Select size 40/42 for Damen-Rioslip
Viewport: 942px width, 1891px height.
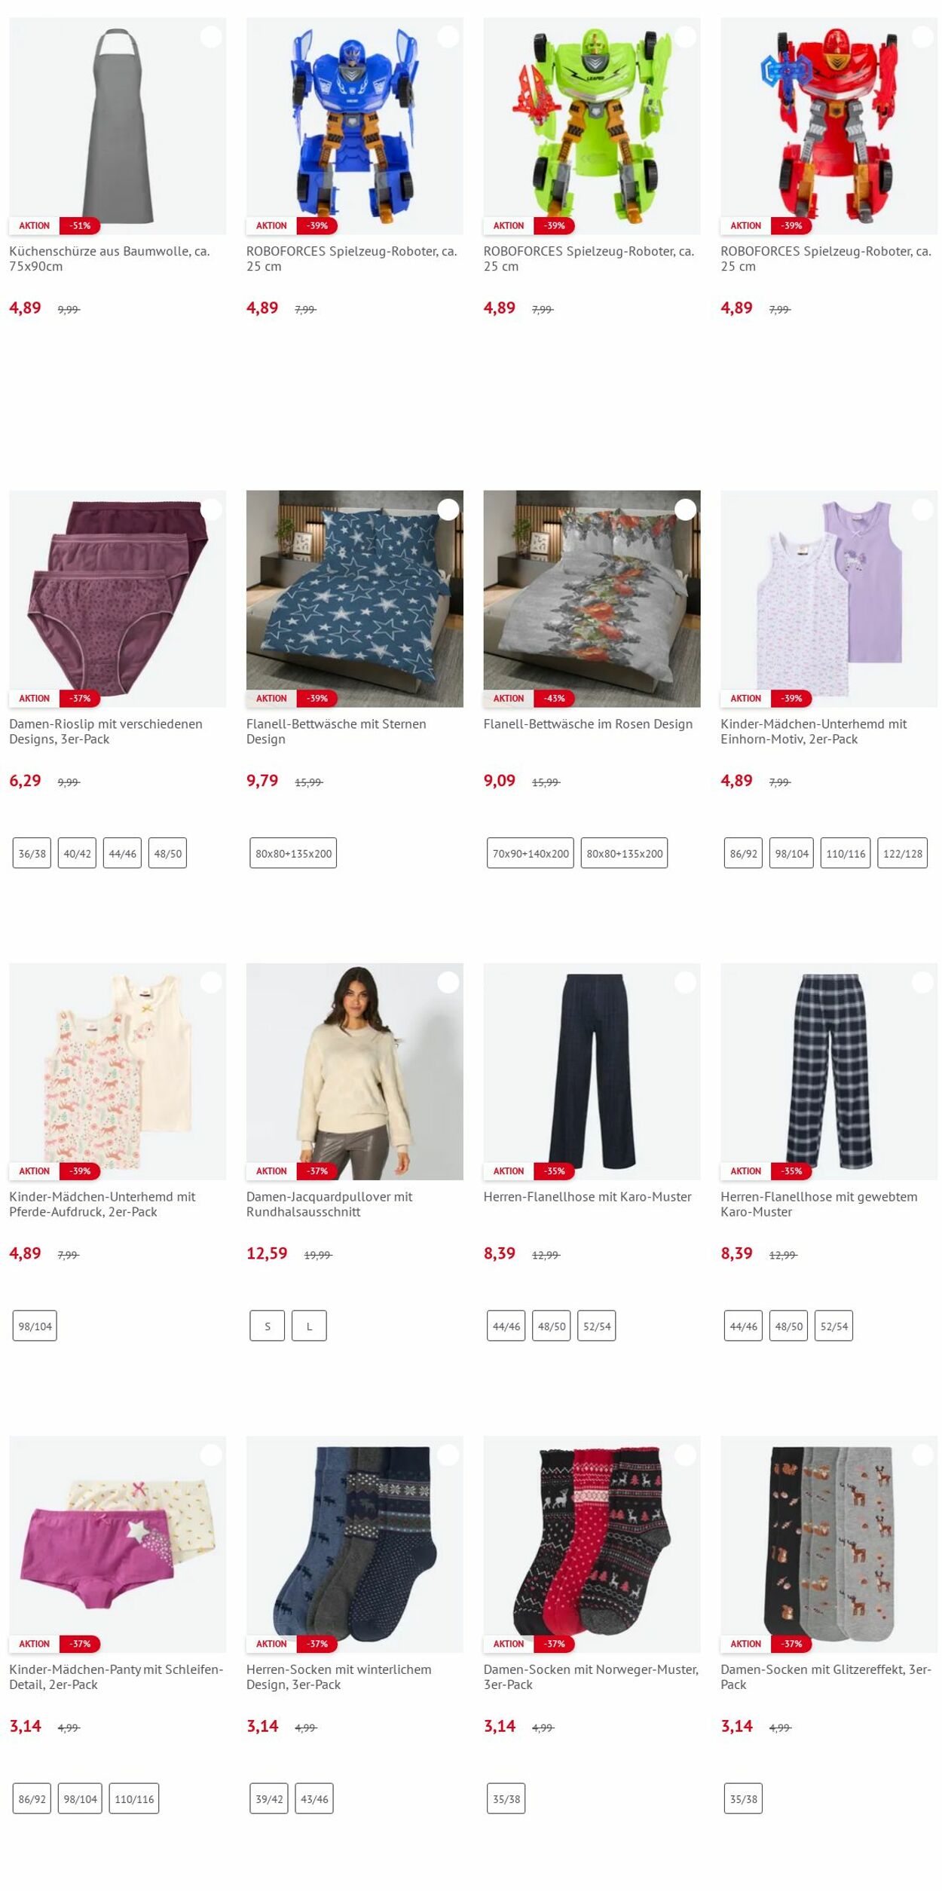coord(77,853)
